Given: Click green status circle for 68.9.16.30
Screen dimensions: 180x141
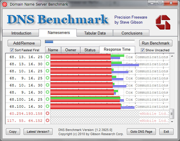Looking at the screenshot, I should [48, 92].
